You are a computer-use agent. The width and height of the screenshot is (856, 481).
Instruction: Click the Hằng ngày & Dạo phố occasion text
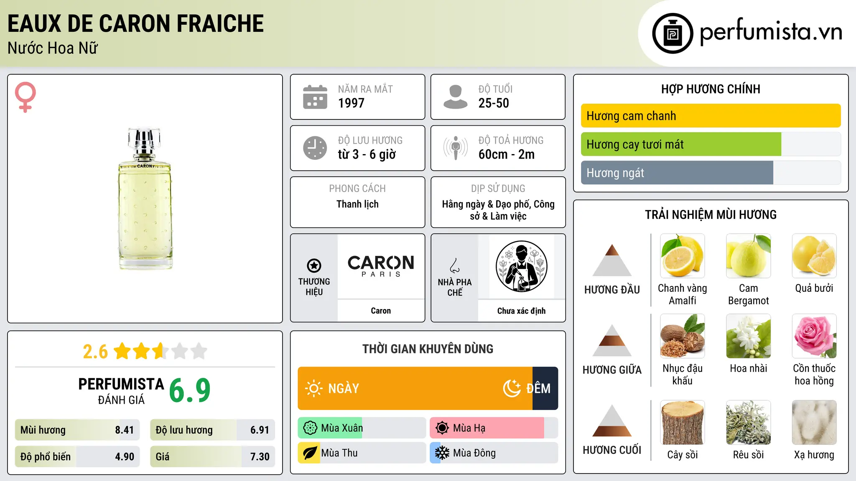click(x=498, y=210)
